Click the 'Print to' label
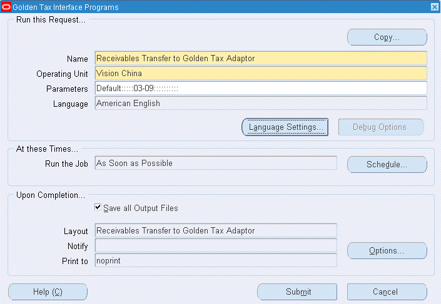 click(x=75, y=262)
